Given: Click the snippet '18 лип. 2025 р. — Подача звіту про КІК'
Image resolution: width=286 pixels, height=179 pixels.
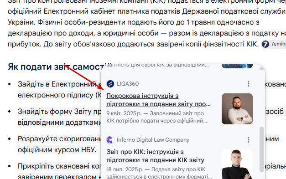Looking at the screenshot, I should (156, 169).
